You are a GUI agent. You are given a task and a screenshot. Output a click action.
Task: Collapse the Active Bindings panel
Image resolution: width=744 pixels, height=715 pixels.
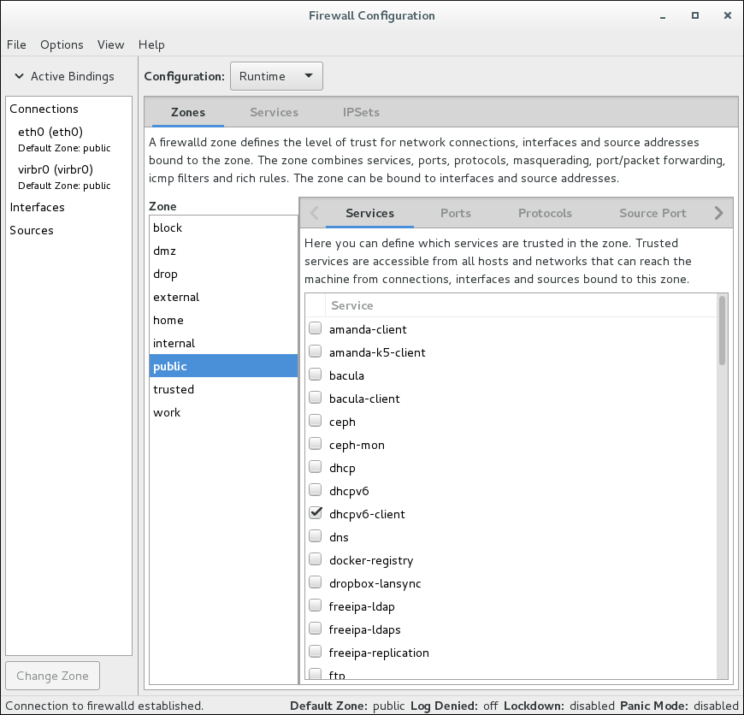[19, 76]
